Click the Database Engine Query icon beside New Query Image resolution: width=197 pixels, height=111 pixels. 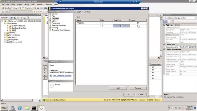[x=16, y=8]
